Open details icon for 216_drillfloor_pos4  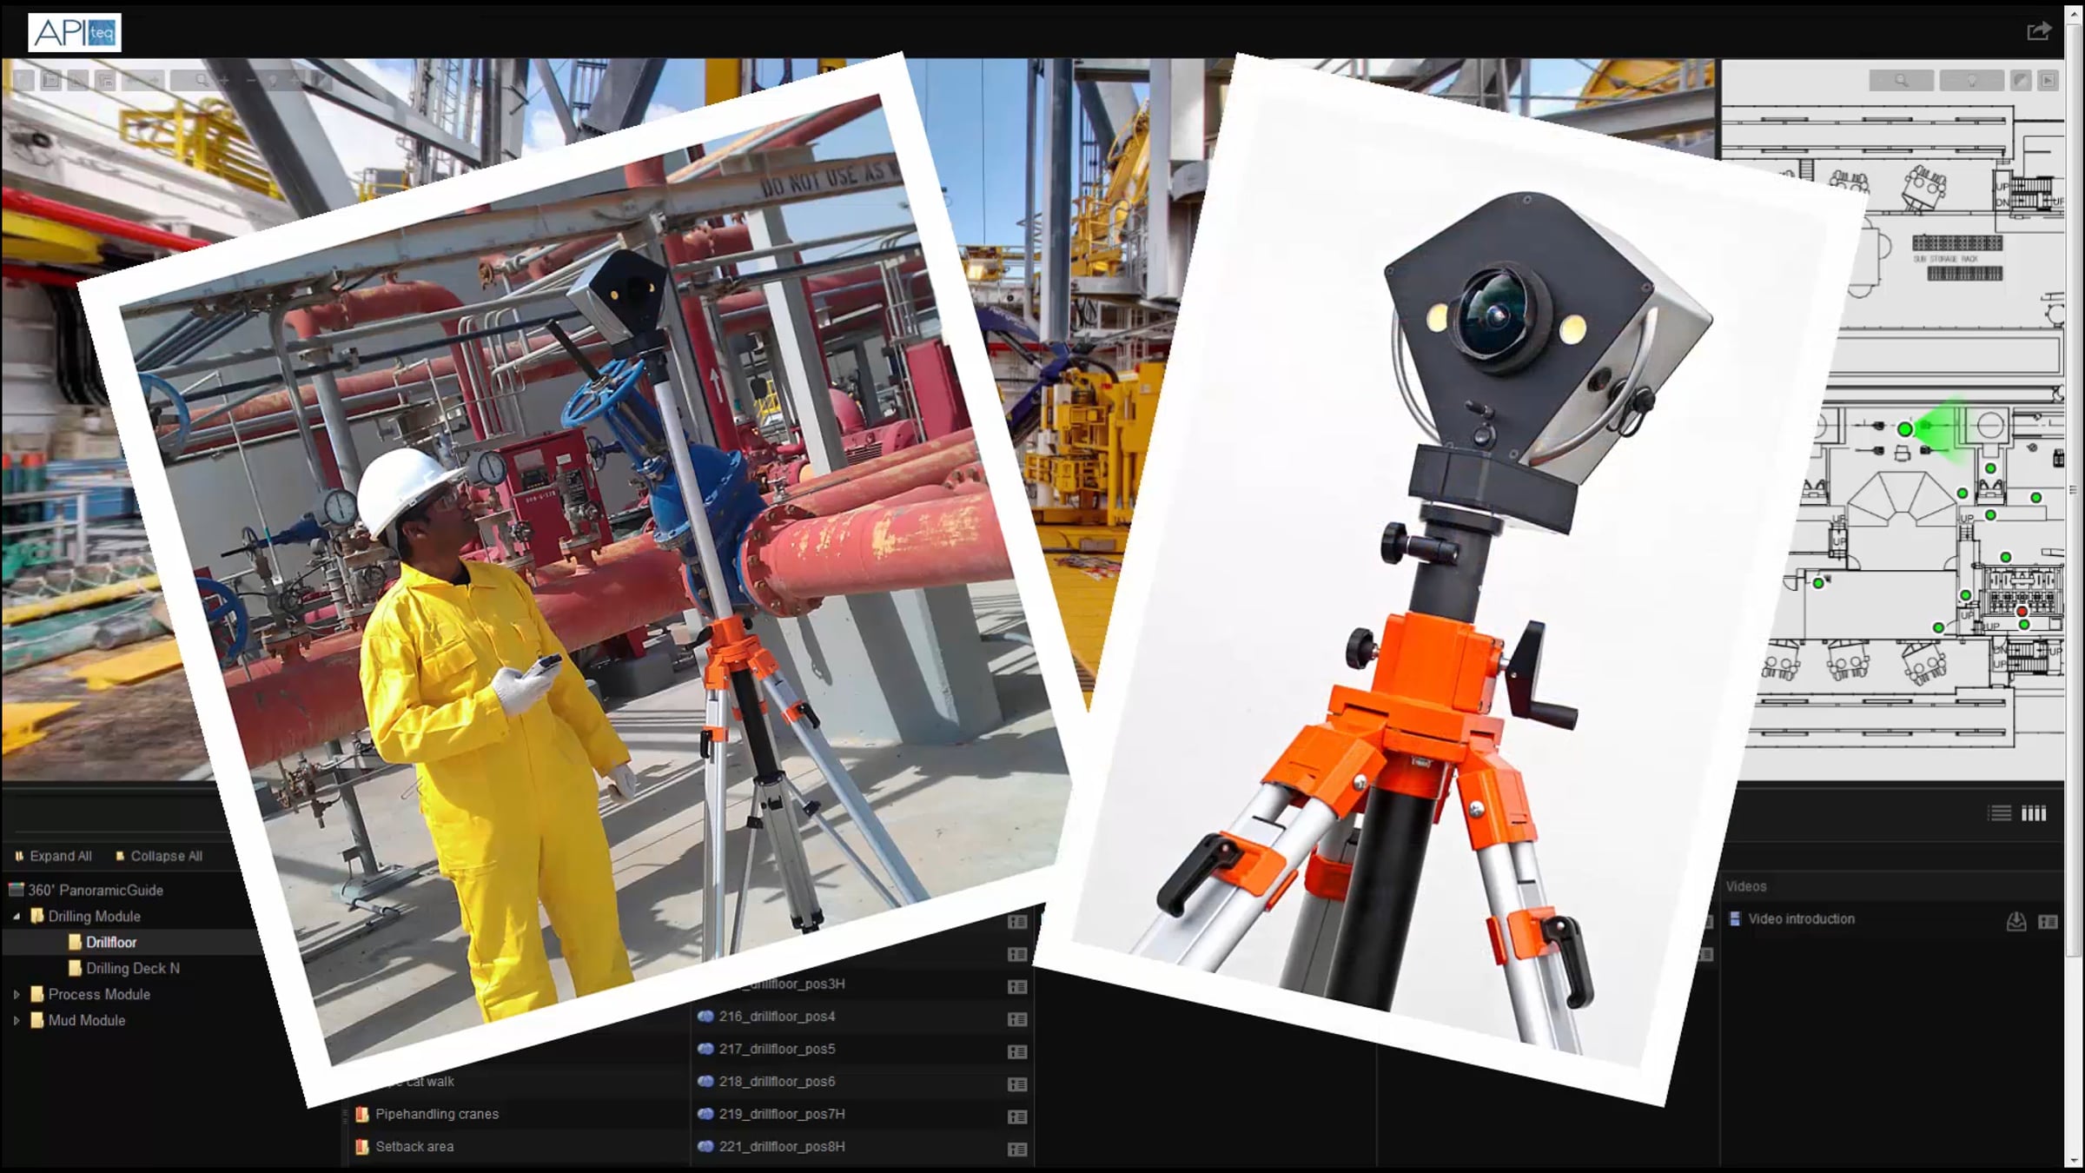1017,1018
